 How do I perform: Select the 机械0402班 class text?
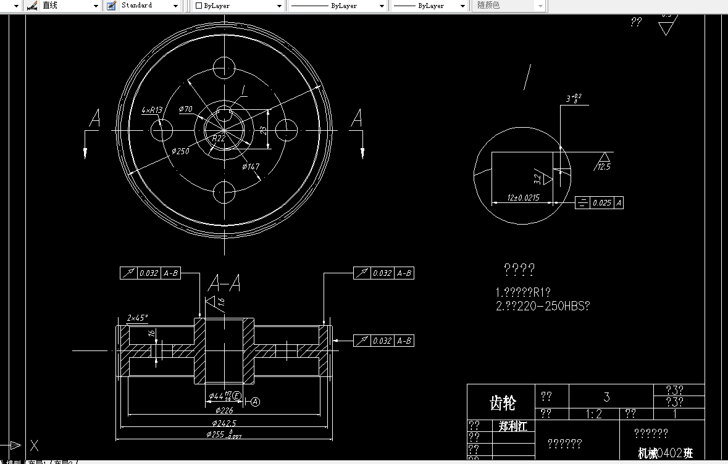pyautogui.click(x=665, y=453)
